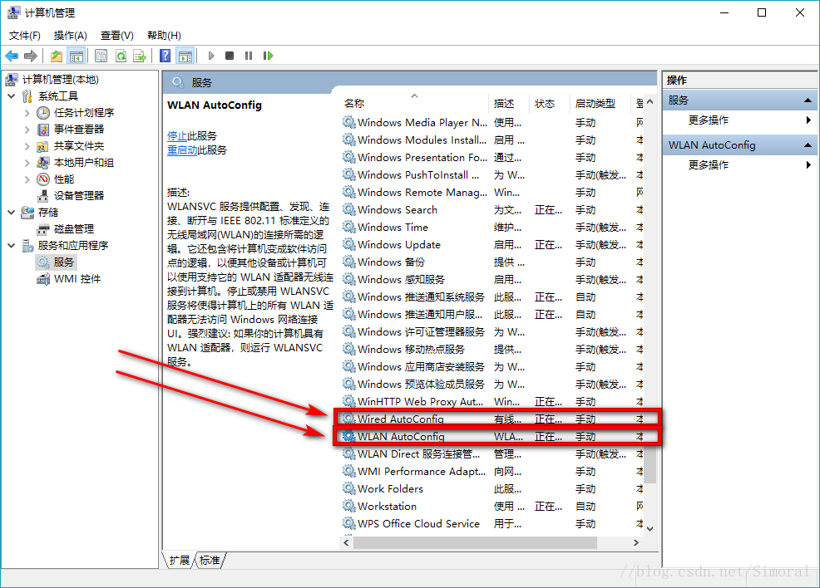820x588 pixels.
Task: Switch to the 扩展 tab
Action: click(180, 561)
